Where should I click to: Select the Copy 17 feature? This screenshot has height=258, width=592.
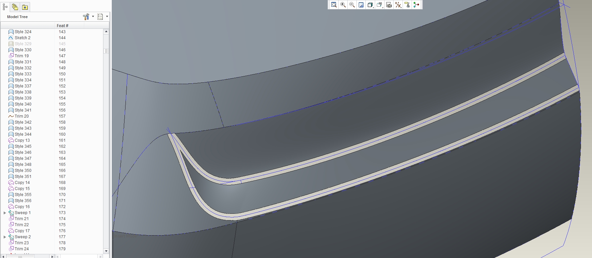point(22,231)
